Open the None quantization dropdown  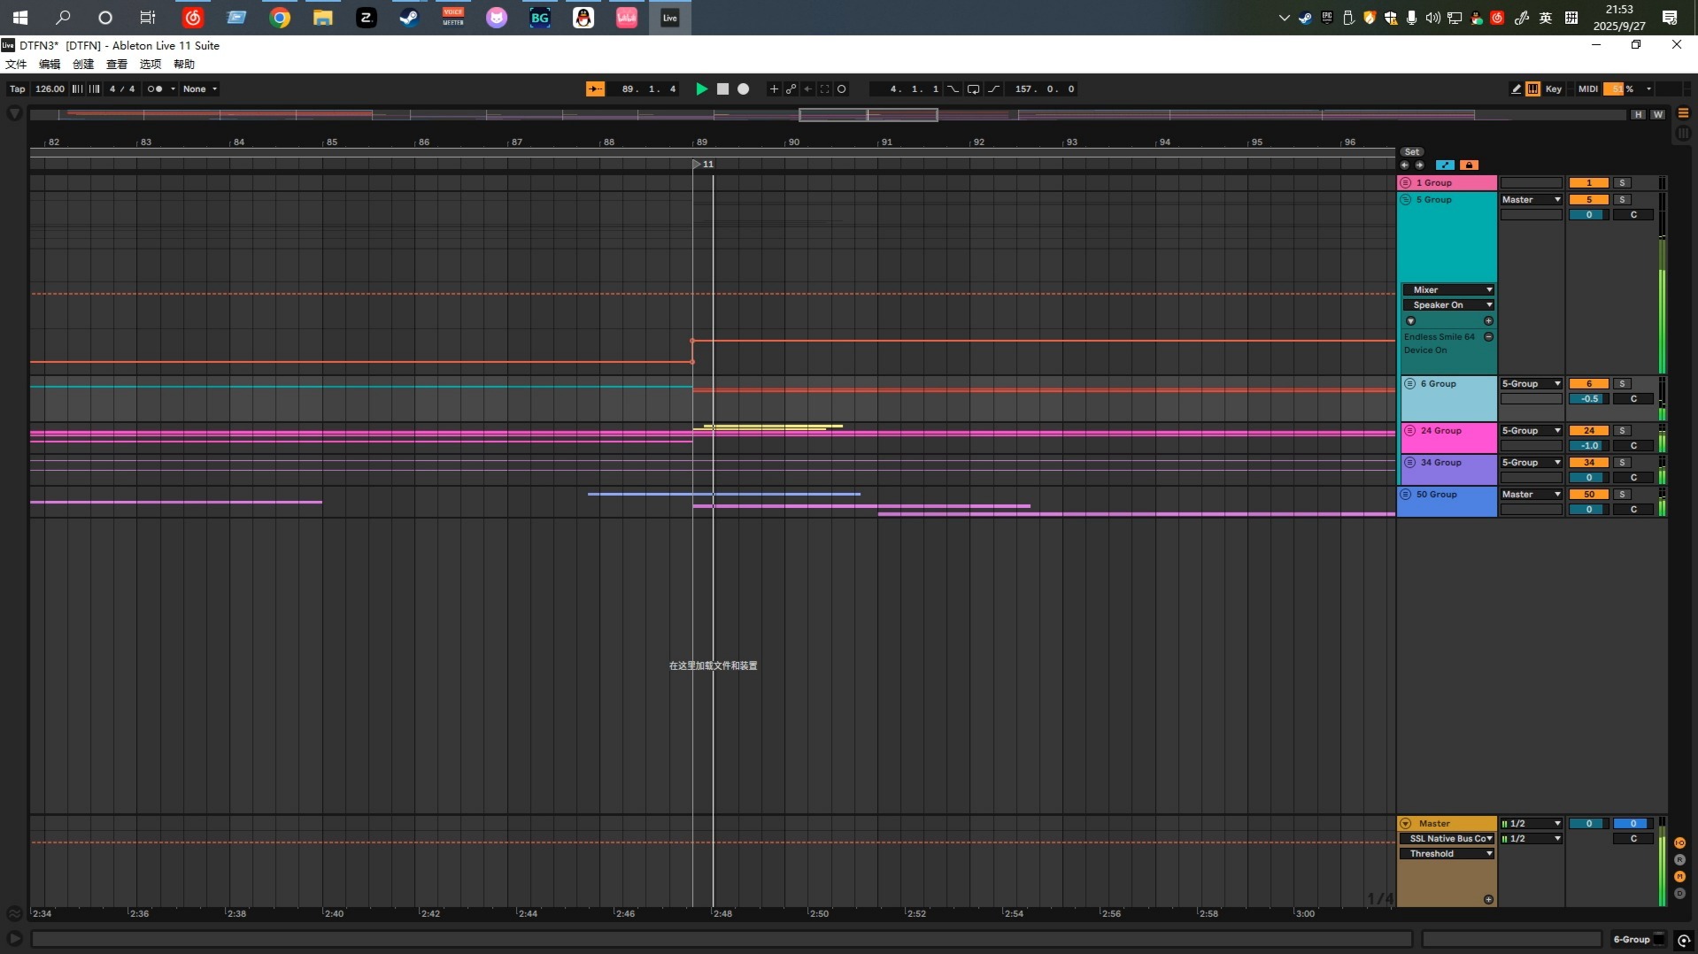click(x=200, y=88)
